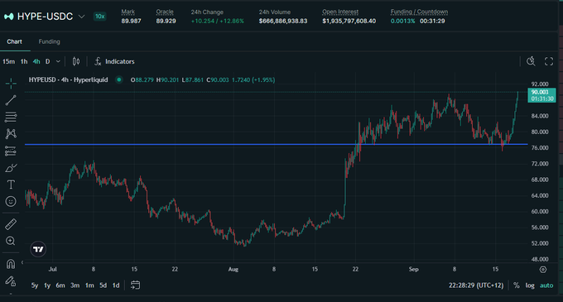Select the Text annotation tool
Screen dimensions: 563x302
11,185
